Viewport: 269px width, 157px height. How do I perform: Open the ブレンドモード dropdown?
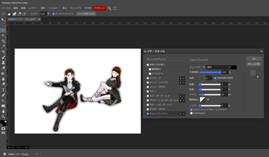pos(218,67)
